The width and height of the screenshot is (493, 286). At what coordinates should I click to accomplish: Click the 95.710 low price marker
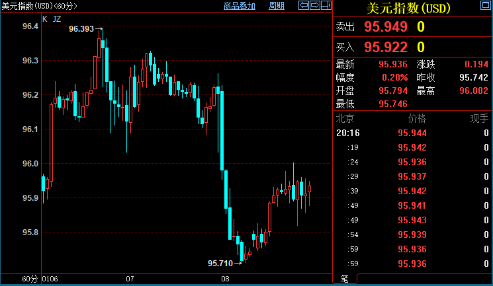[220, 263]
